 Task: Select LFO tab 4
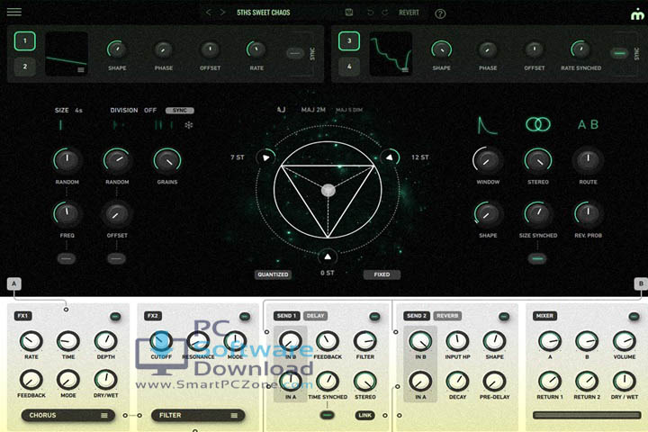tap(349, 67)
